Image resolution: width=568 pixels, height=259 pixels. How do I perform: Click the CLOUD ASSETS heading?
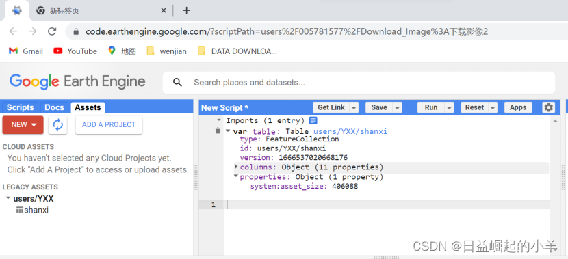click(x=28, y=147)
